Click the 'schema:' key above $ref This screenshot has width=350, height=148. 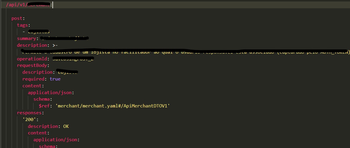(x=43, y=99)
